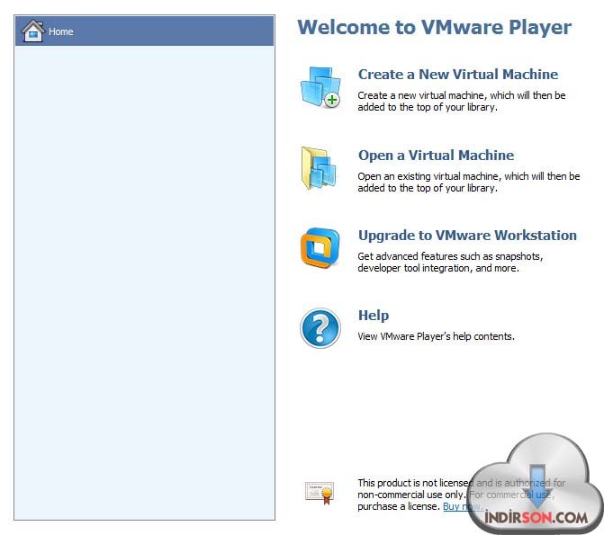The image size is (604, 535).
Task: Open the Help heading link
Action: click(374, 316)
